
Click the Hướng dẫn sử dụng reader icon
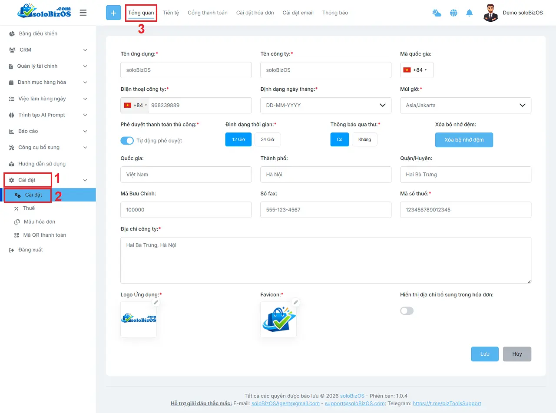click(x=12, y=164)
